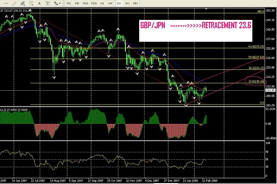Click the 27 Dec 2007 date label
Viewport: 277px width, 184px height.
point(172,180)
